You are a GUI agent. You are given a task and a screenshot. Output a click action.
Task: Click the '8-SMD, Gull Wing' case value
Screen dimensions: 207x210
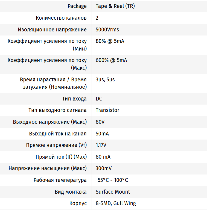click(x=116, y=203)
